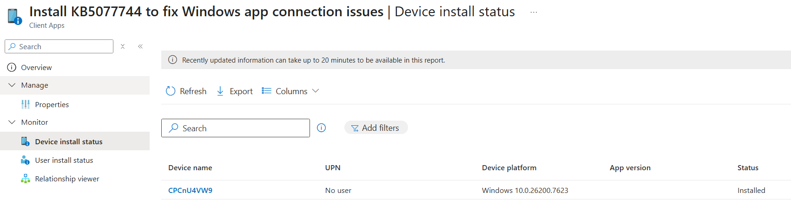The width and height of the screenshot is (791, 205).
Task: Collapse the sidebar with the double chevron
Action: click(140, 46)
